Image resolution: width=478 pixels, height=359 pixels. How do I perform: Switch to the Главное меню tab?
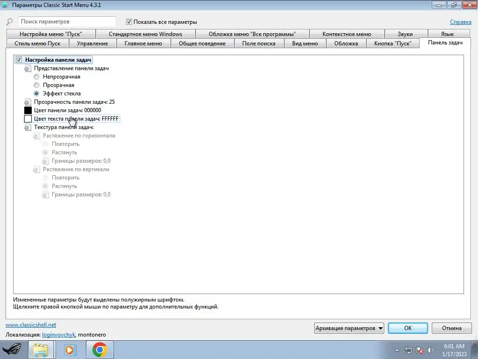[x=143, y=43]
